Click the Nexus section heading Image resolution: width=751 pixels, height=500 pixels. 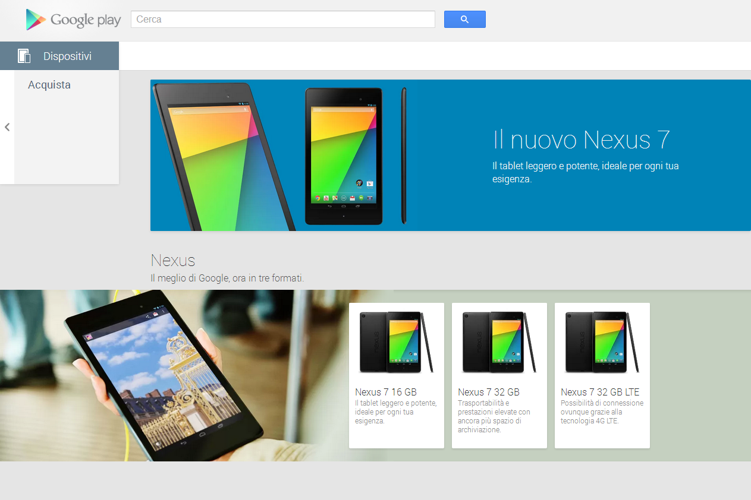[x=172, y=260]
